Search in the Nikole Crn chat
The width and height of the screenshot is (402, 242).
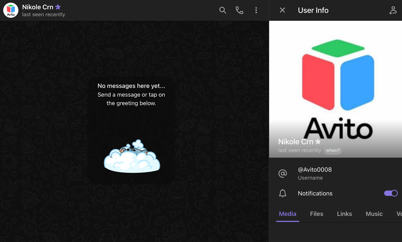[x=223, y=10]
